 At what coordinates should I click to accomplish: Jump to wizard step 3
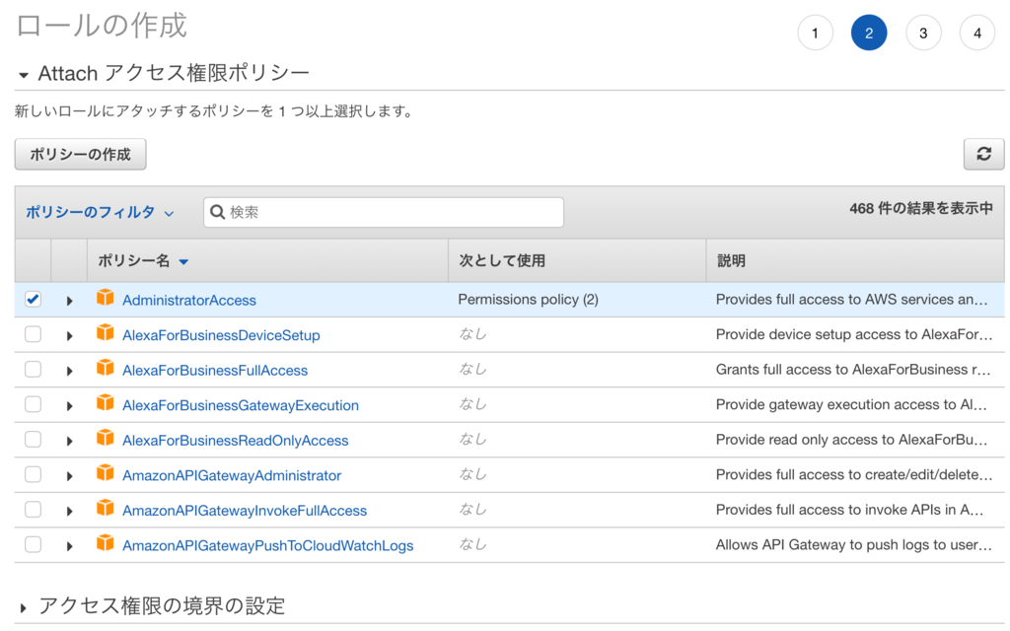point(923,33)
